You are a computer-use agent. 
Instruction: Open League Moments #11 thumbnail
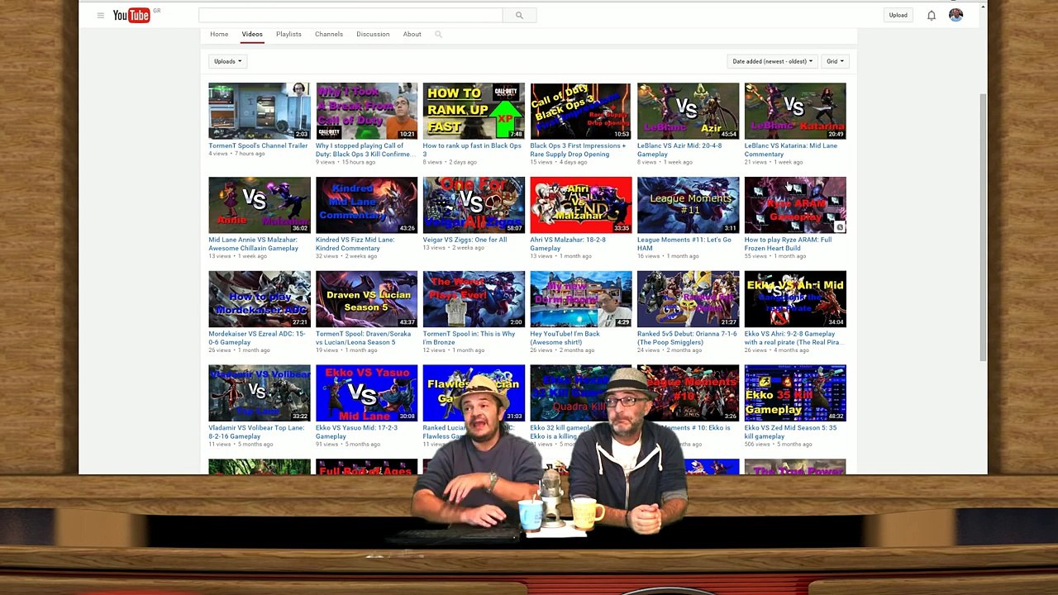688,205
